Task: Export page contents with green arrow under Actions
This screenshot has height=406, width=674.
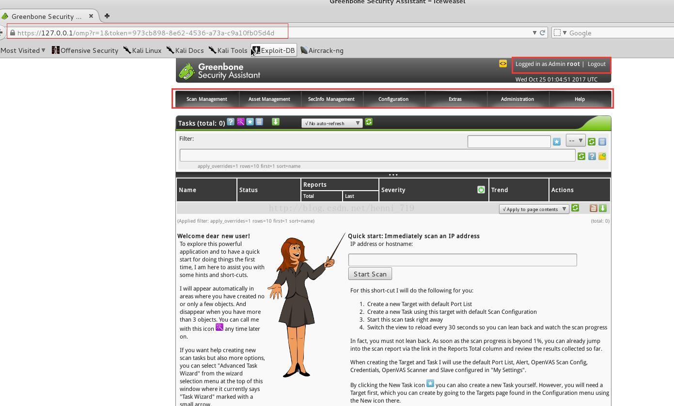Action: [x=603, y=208]
